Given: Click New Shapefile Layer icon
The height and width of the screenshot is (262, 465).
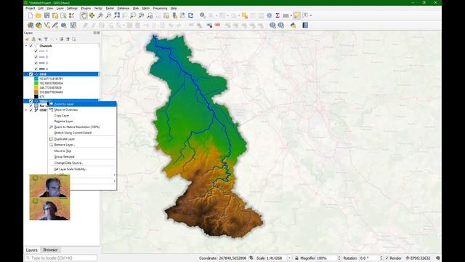Looking at the screenshot, I should pyautogui.click(x=46, y=25).
